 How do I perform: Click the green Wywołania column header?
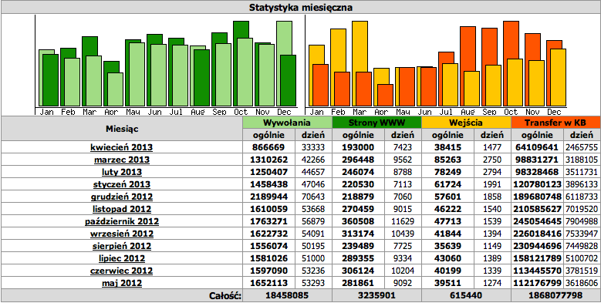tap(287, 123)
